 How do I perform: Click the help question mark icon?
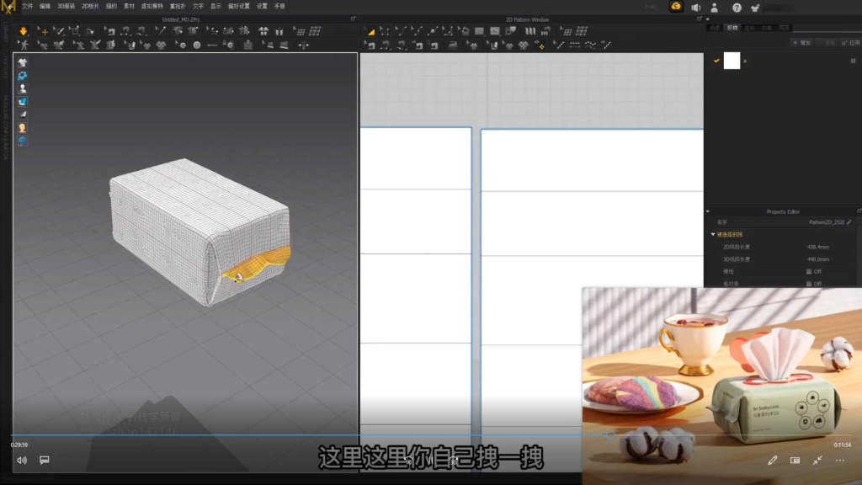coord(737,7)
